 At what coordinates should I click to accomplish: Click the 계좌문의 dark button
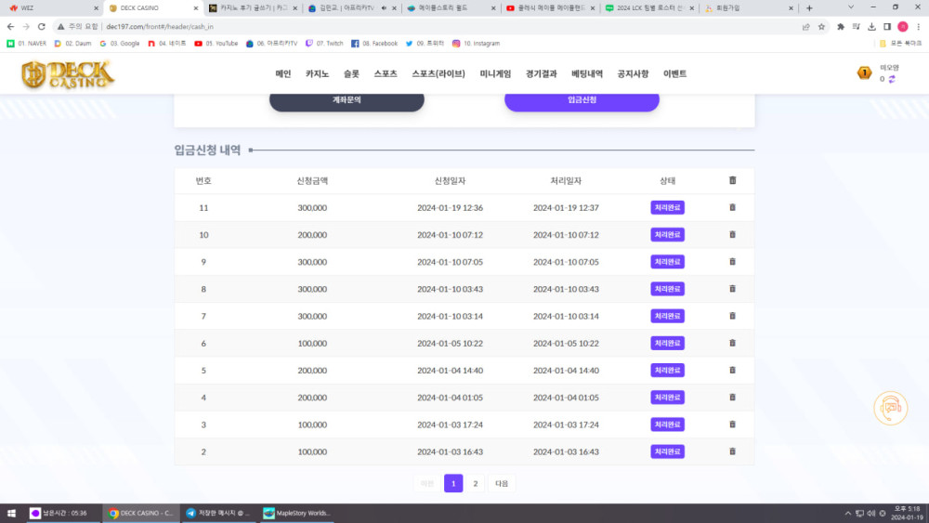[347, 99]
